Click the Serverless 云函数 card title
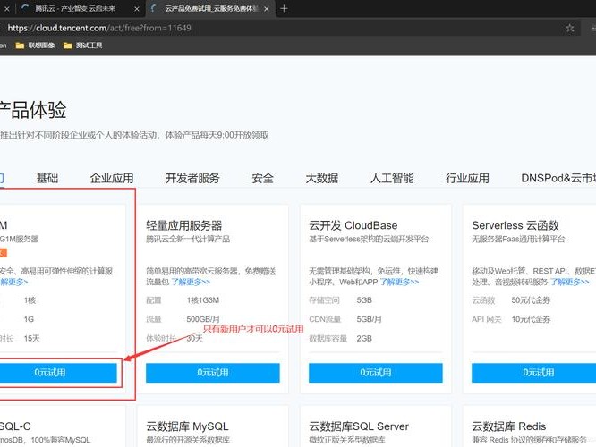596x447 pixels. (x=515, y=225)
